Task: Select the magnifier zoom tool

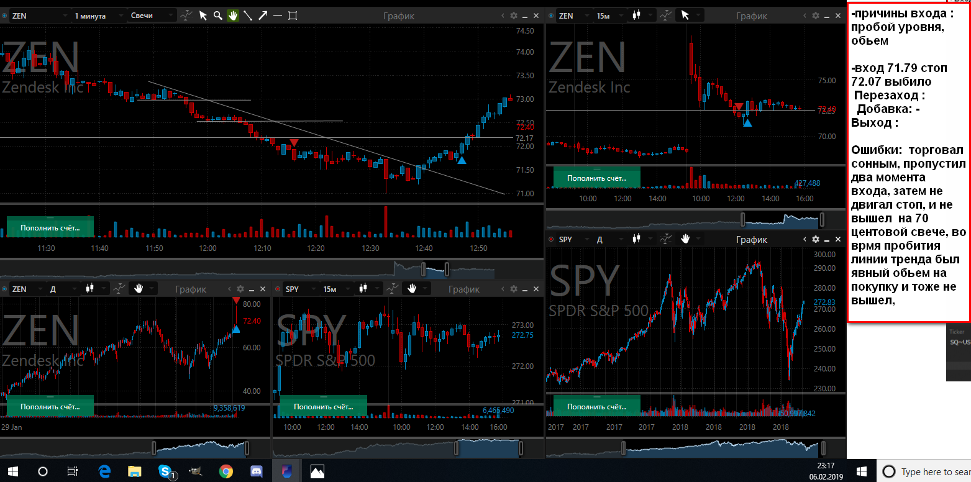Action: [218, 16]
